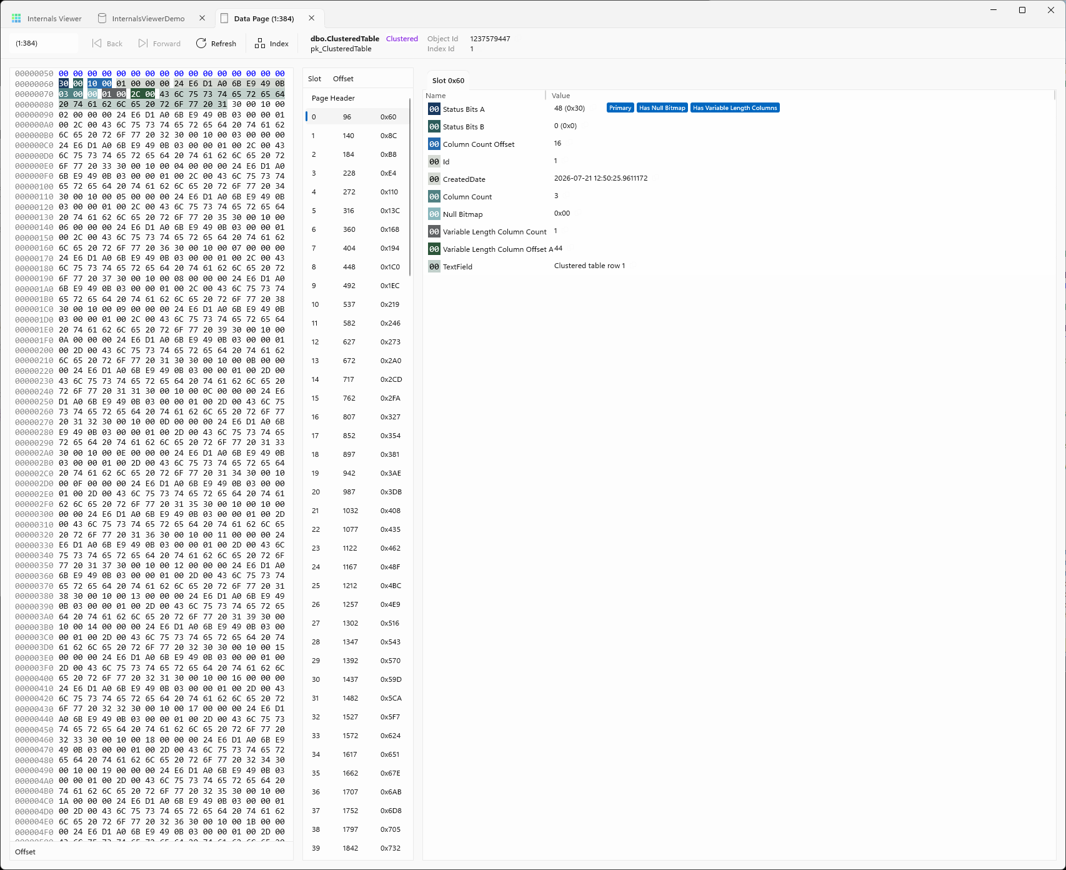Click the Has Variable Length Columns tag
The width and height of the screenshot is (1066, 870).
pos(735,108)
